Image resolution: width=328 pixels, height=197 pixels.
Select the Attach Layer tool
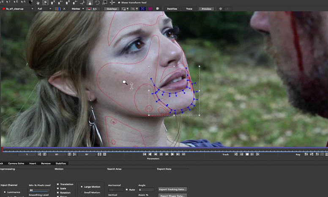(x=82, y=3)
